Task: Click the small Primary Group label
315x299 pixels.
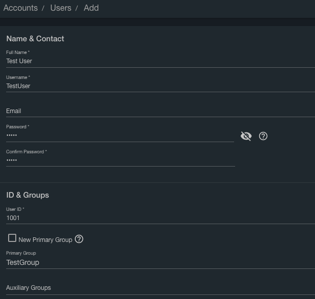Action: (21, 253)
